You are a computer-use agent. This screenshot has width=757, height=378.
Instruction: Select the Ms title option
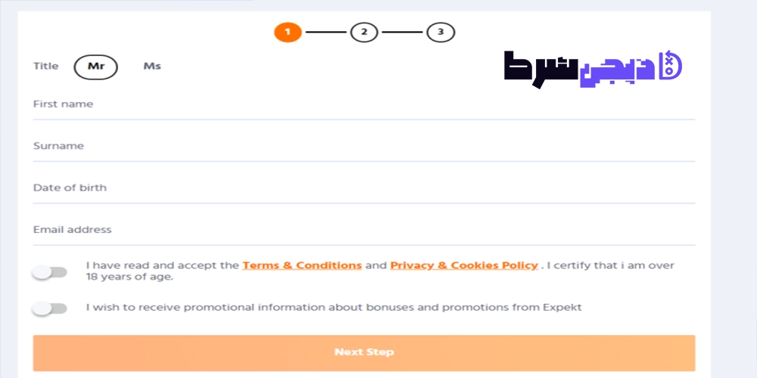click(152, 67)
